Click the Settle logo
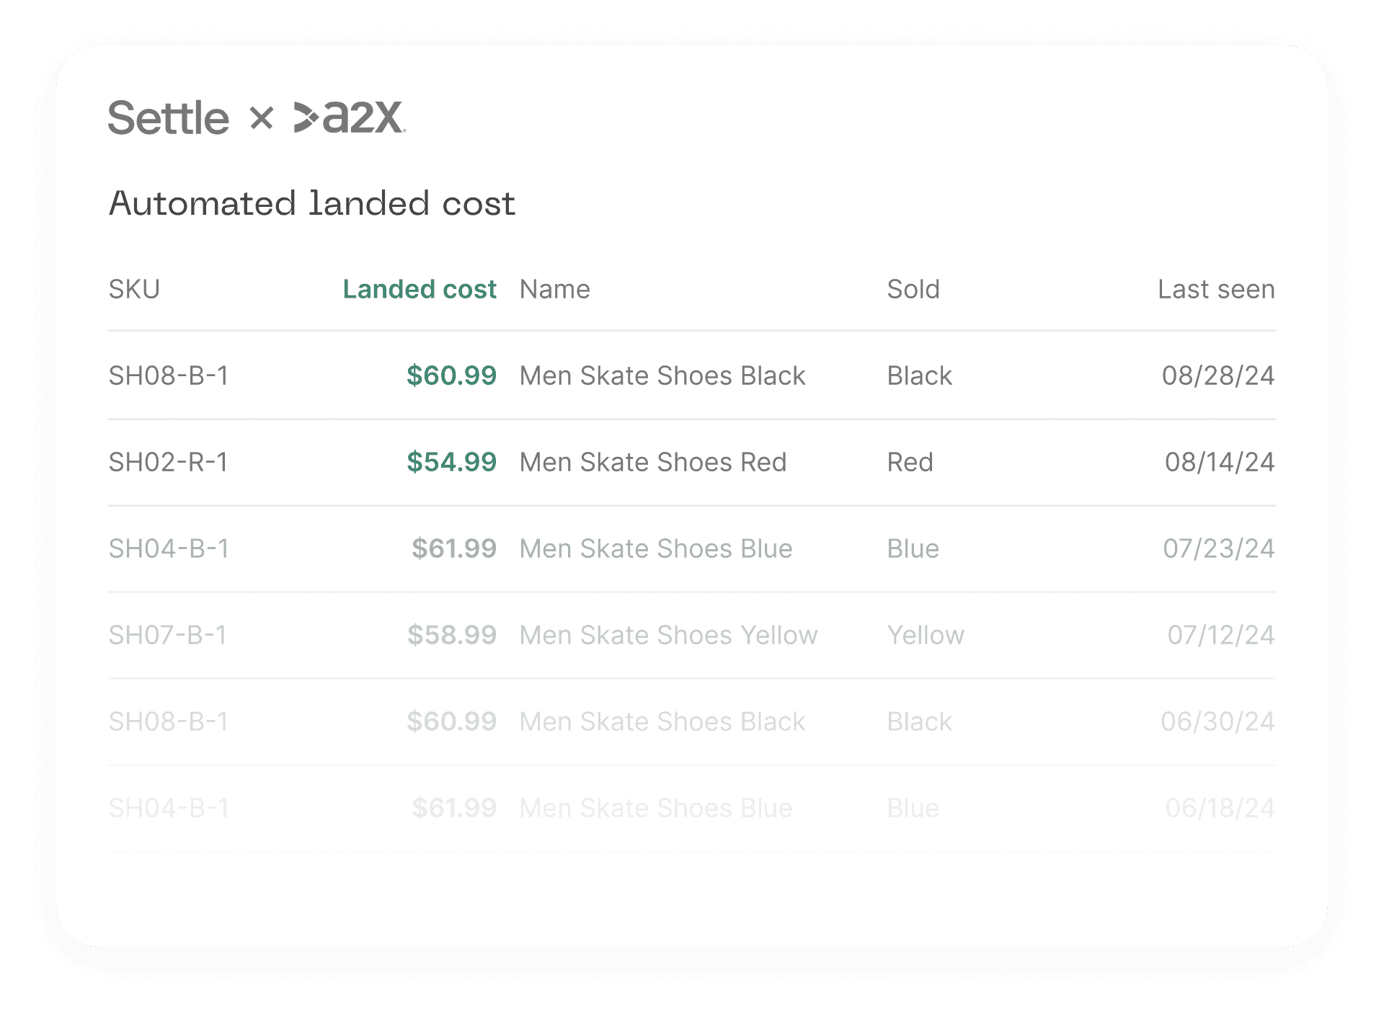Screen dimensions: 1384x1014 tap(168, 118)
